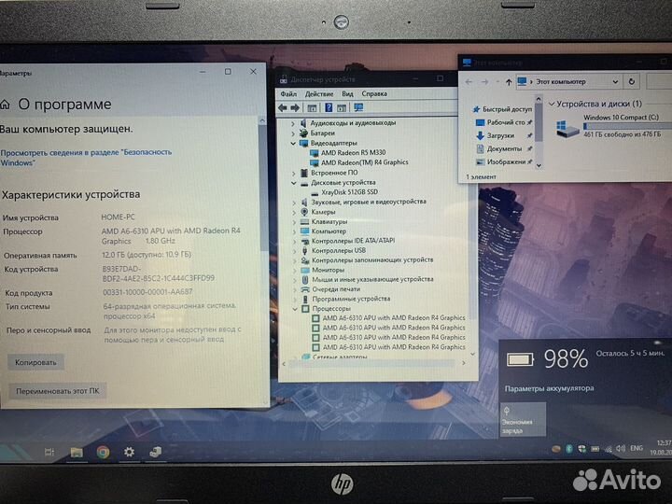Screen dimensions: 672x504
Task: Open Device Manager icon on the taskbar
Action: (156, 452)
